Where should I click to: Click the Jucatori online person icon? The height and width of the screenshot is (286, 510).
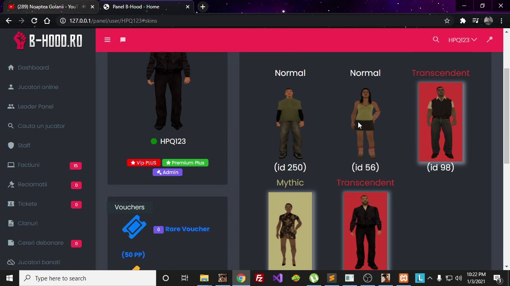pyautogui.click(x=11, y=87)
